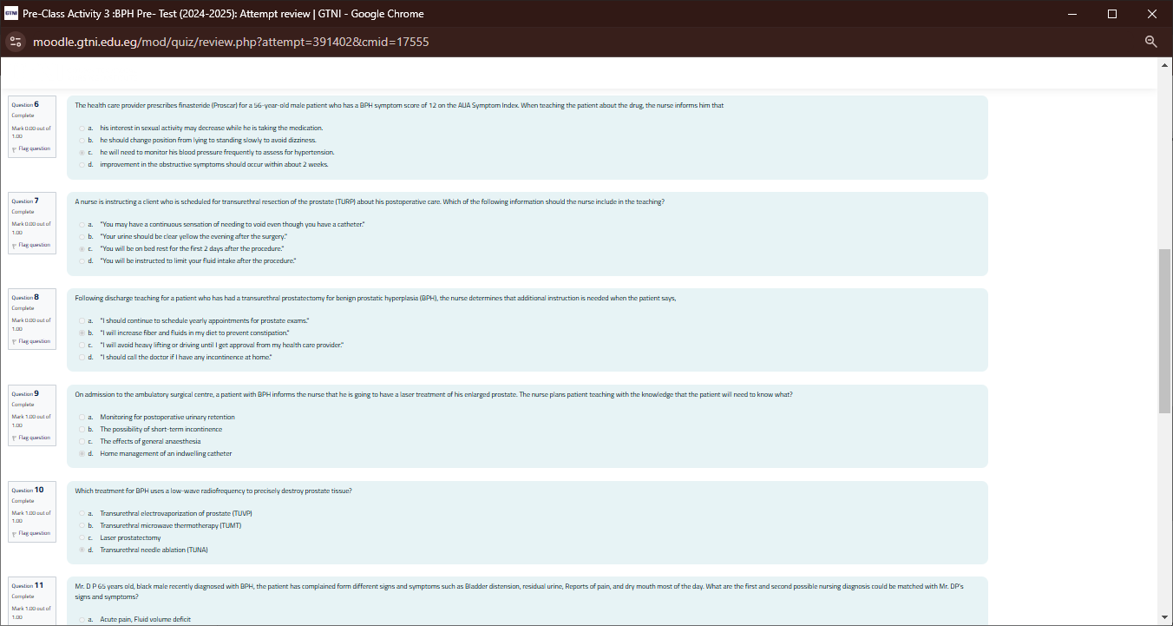
Task: Select 'Monitoring for postoperative urinary retention' option
Action: pos(82,417)
